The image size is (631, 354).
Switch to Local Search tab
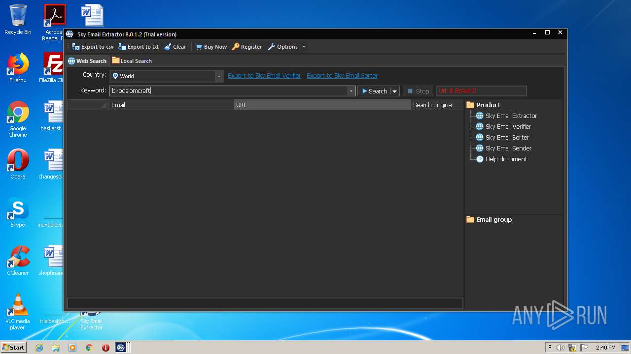click(132, 61)
